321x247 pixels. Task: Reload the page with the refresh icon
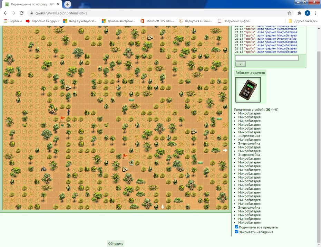(21, 13)
